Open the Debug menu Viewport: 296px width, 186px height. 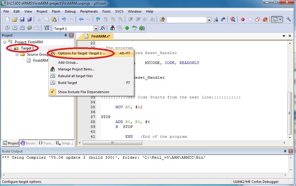point(70,11)
